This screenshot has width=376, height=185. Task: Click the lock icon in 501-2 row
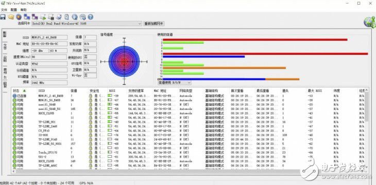tap(91, 157)
